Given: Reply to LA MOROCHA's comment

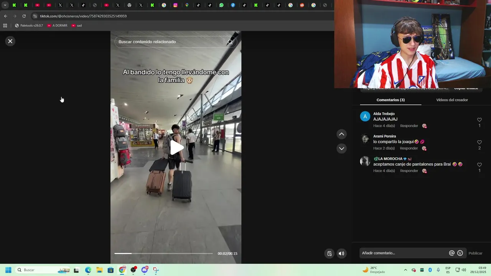Looking at the screenshot, I should [409, 171].
